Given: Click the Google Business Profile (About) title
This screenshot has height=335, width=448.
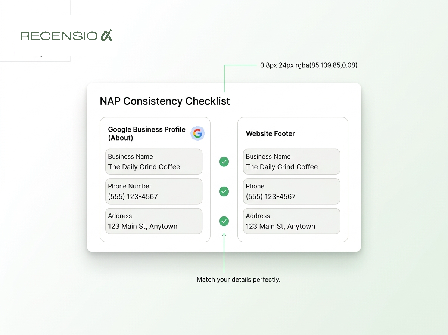Looking at the screenshot, I should (147, 133).
